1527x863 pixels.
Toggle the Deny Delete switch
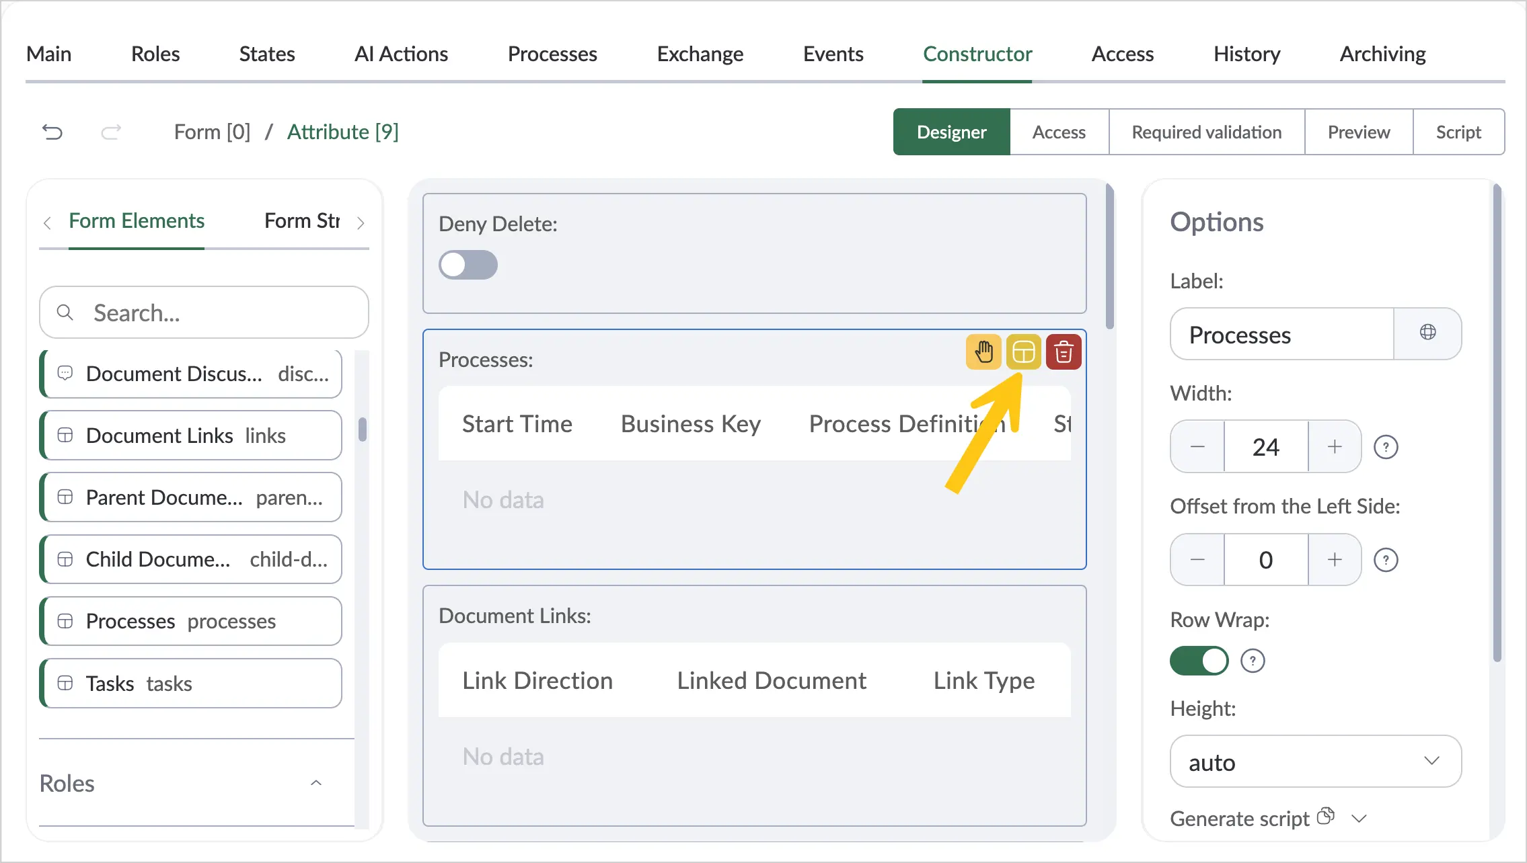point(468,265)
